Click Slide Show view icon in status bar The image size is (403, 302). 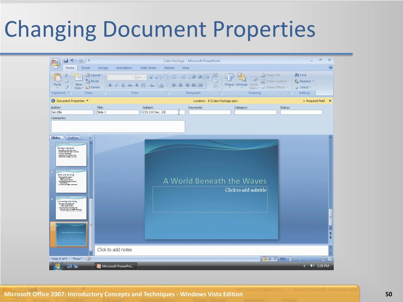pyautogui.click(x=275, y=259)
